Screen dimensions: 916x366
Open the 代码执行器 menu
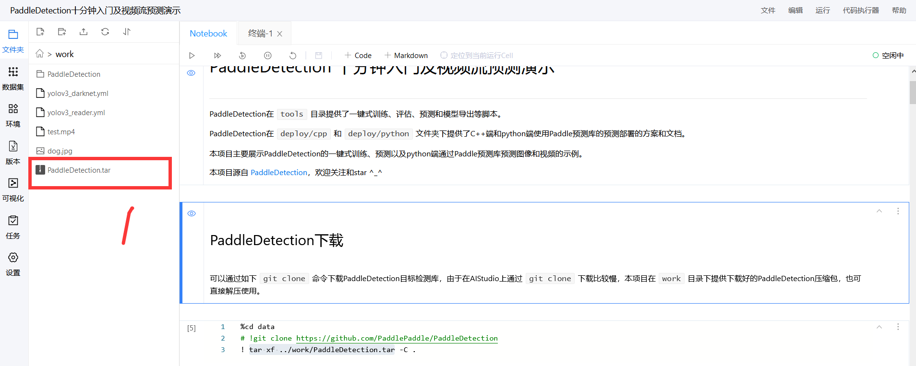861,10
